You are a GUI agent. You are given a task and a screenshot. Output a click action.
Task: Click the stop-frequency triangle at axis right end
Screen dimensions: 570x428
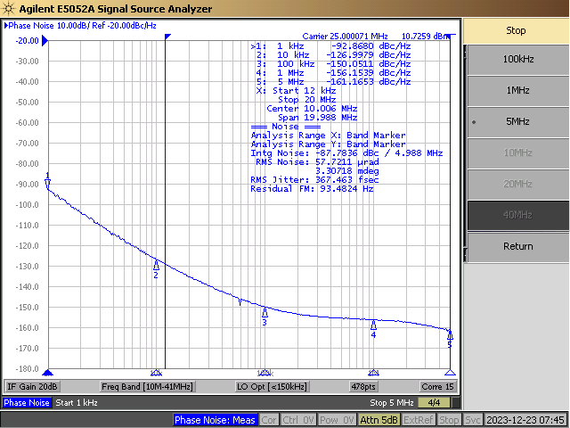(x=450, y=372)
